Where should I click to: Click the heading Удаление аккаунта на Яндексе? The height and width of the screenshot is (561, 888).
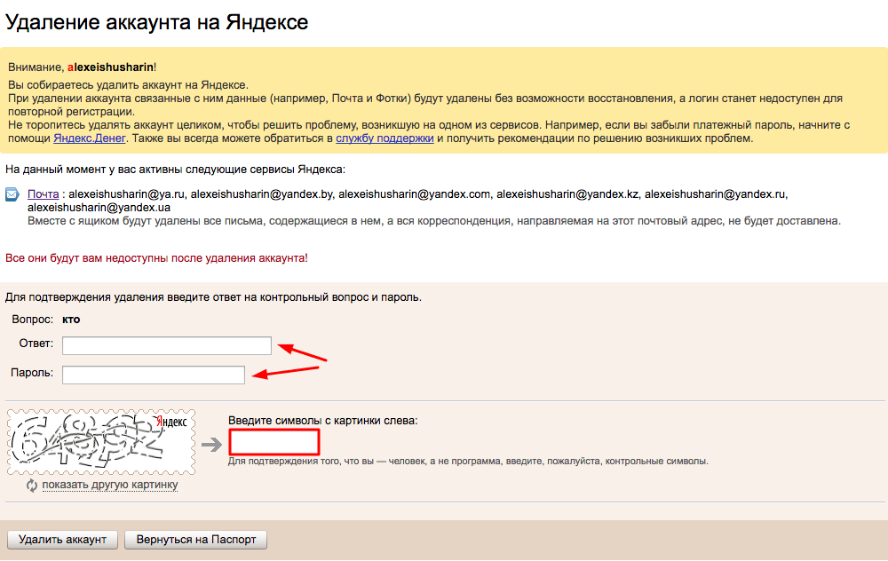pos(157,22)
